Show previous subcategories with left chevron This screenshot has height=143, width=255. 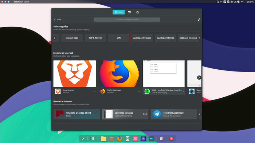click(x=55, y=38)
